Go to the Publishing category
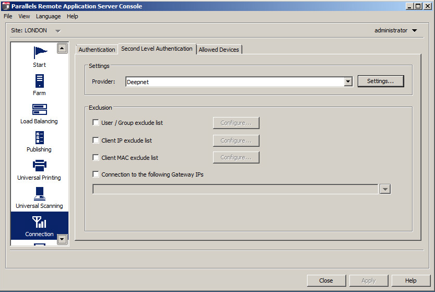Image resolution: width=435 pixels, height=292 pixels. point(39,142)
